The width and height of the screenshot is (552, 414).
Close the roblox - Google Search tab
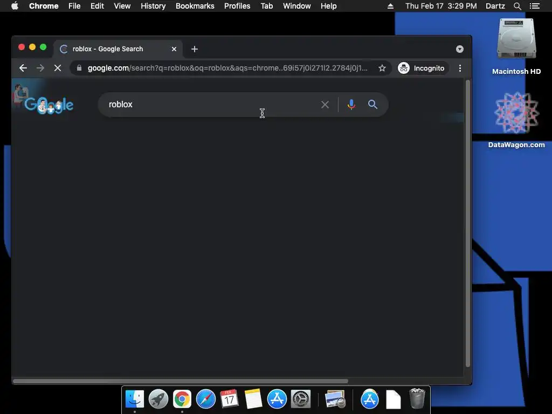(x=174, y=49)
